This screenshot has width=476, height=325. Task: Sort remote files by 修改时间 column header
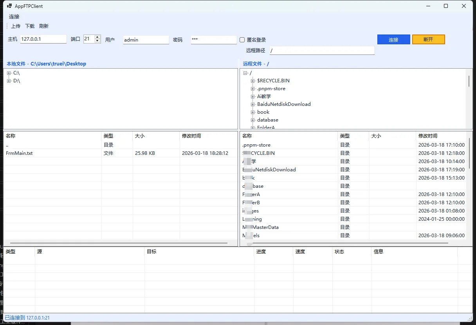427,136
